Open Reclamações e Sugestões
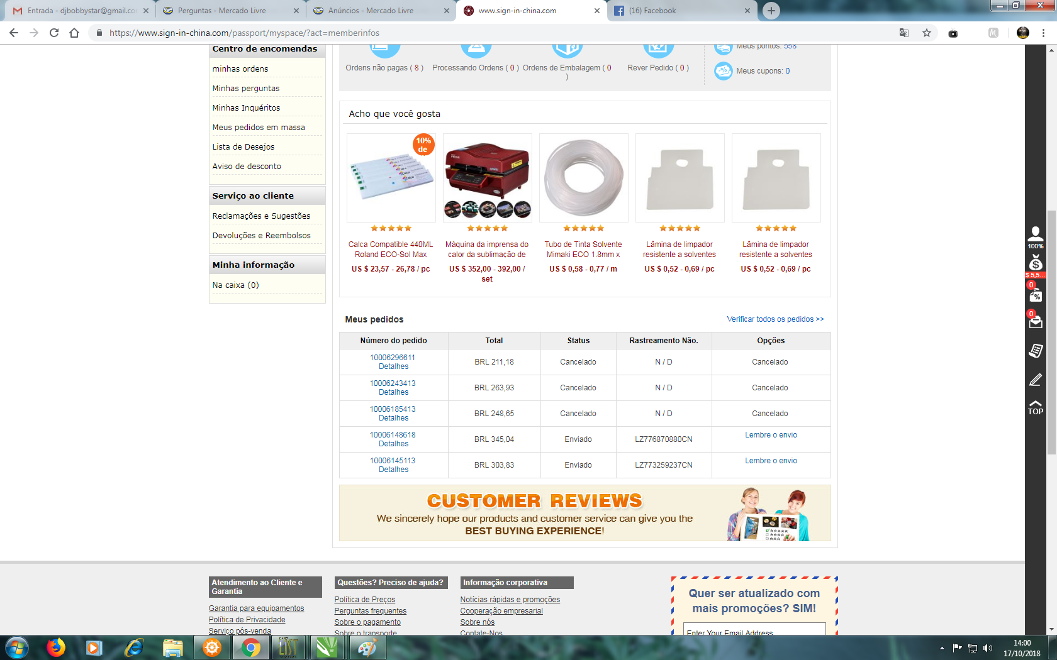This screenshot has height=660, width=1057. point(262,216)
